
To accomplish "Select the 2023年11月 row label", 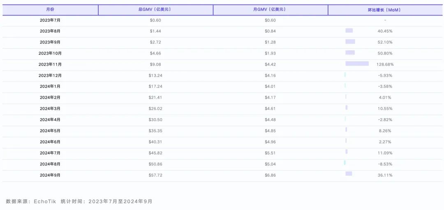I will point(50,64).
